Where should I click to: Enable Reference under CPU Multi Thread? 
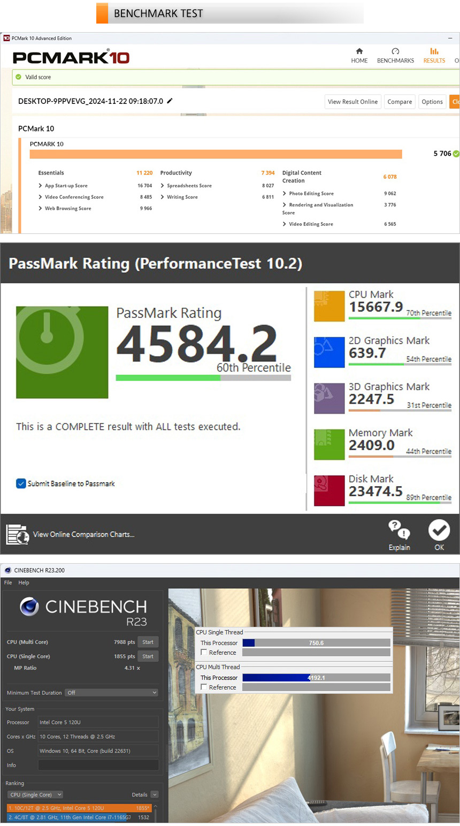pyautogui.click(x=204, y=687)
